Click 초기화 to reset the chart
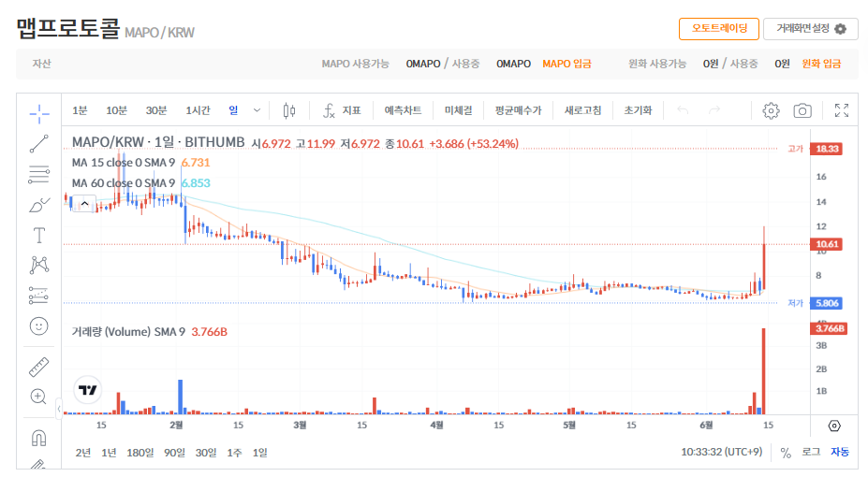Image resolution: width=868 pixels, height=477 pixels. (638, 110)
